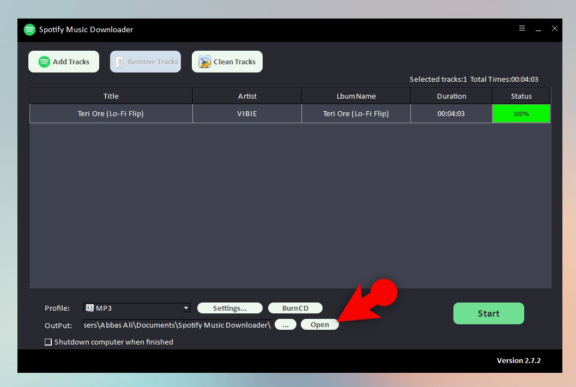The image size is (576, 387).
Task: Click the BurnCD button
Action: click(295, 308)
